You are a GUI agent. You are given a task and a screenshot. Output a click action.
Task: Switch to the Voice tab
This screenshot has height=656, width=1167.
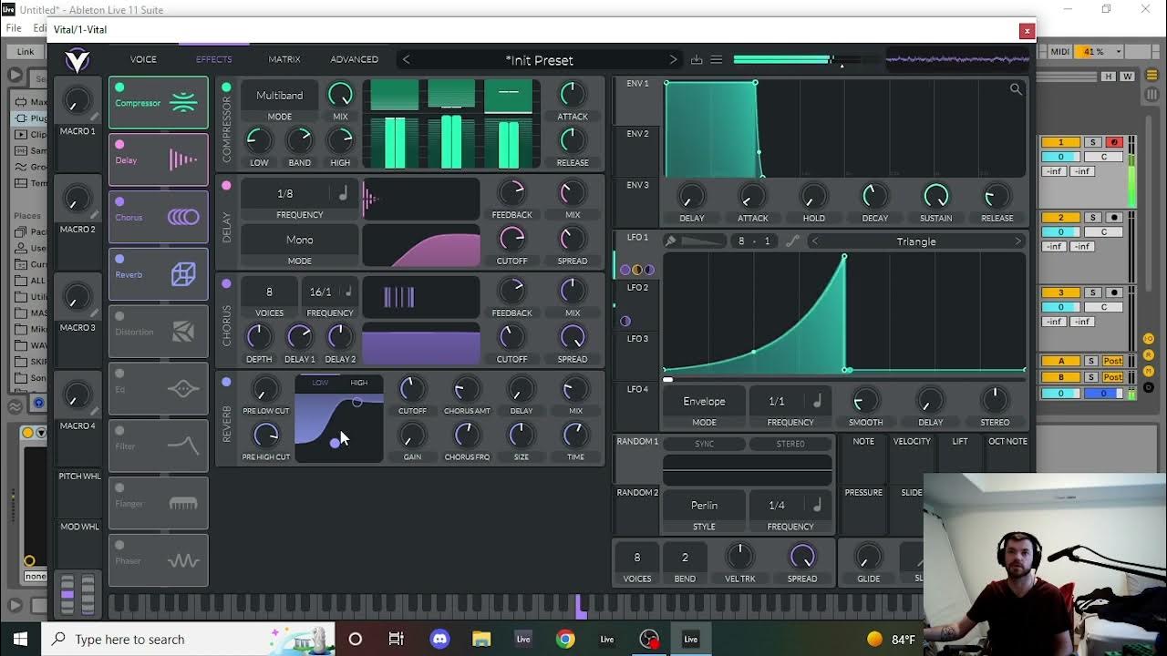coord(143,59)
